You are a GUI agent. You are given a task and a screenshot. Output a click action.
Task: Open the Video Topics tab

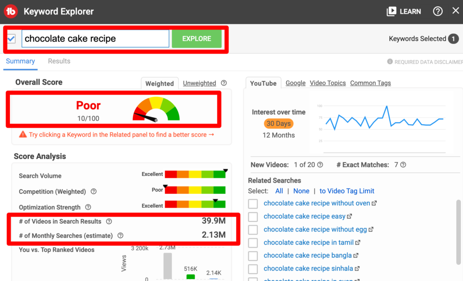coord(328,83)
